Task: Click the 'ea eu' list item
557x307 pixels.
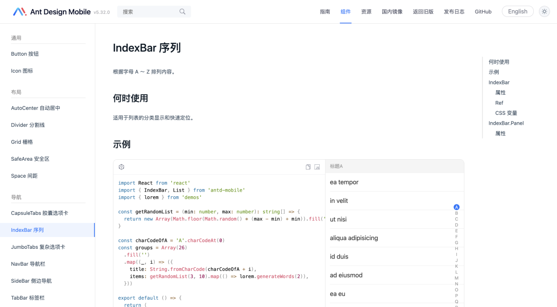Action: 395,294
